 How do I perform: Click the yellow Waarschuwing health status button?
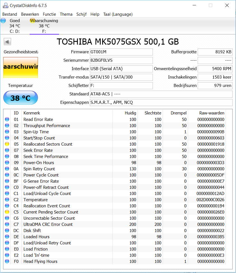20,67
